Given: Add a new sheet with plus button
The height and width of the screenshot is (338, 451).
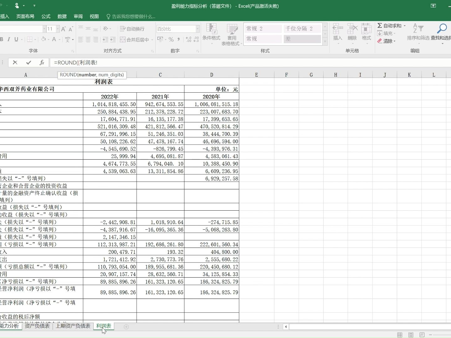Looking at the screenshot, I should click(126, 327).
